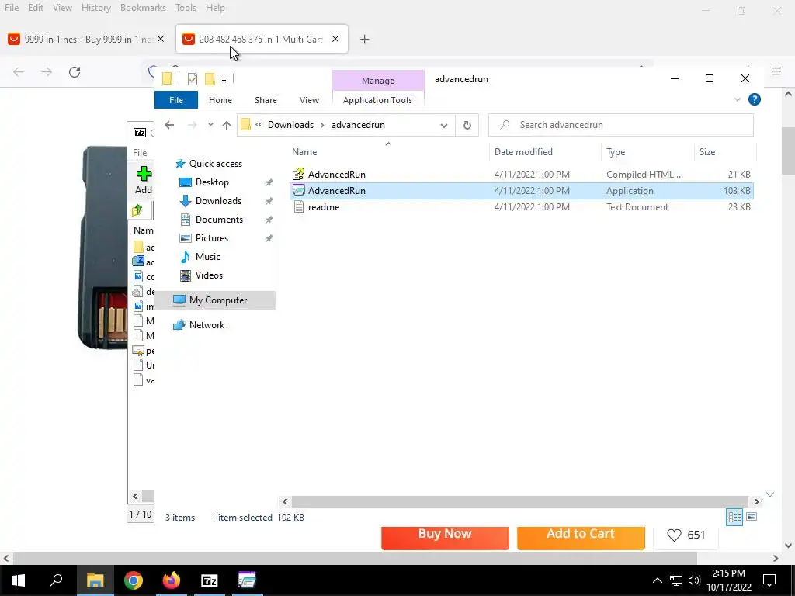Open Quick access in navigation pane

(216, 164)
